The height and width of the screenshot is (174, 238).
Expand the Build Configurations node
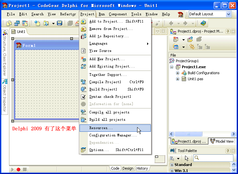177,73
